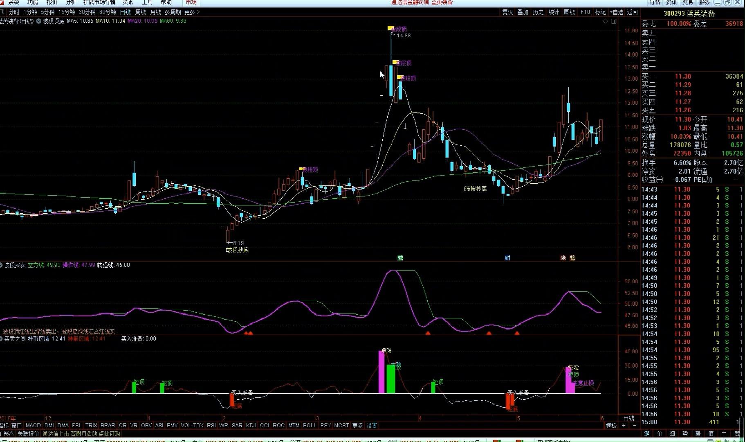Click the 榜 marker below the chart
The image size is (745, 442).
click(x=572, y=258)
